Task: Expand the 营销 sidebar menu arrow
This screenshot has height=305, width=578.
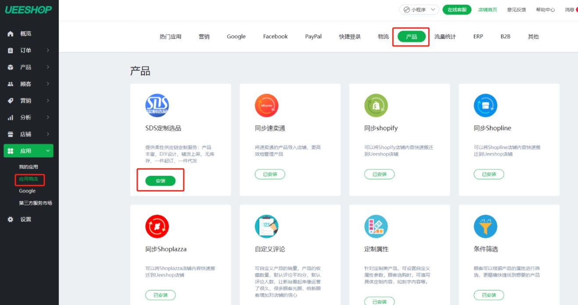Action: coord(48,101)
